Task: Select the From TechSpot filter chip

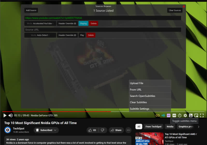Action: click(153, 127)
